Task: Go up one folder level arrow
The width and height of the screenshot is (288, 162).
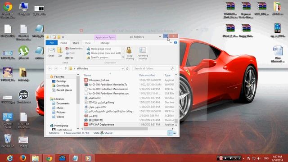Action: coord(66,68)
